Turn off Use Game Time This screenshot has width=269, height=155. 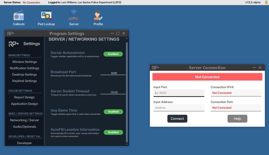click(x=113, y=111)
